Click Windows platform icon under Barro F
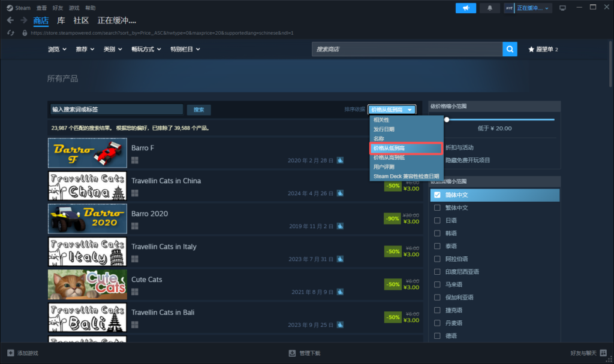The image size is (614, 364). (x=135, y=160)
